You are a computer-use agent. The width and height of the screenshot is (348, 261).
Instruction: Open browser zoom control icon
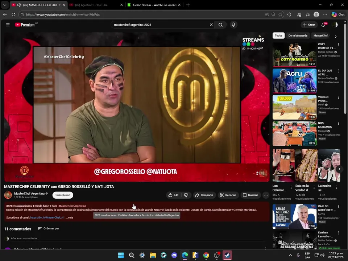click(273, 14)
